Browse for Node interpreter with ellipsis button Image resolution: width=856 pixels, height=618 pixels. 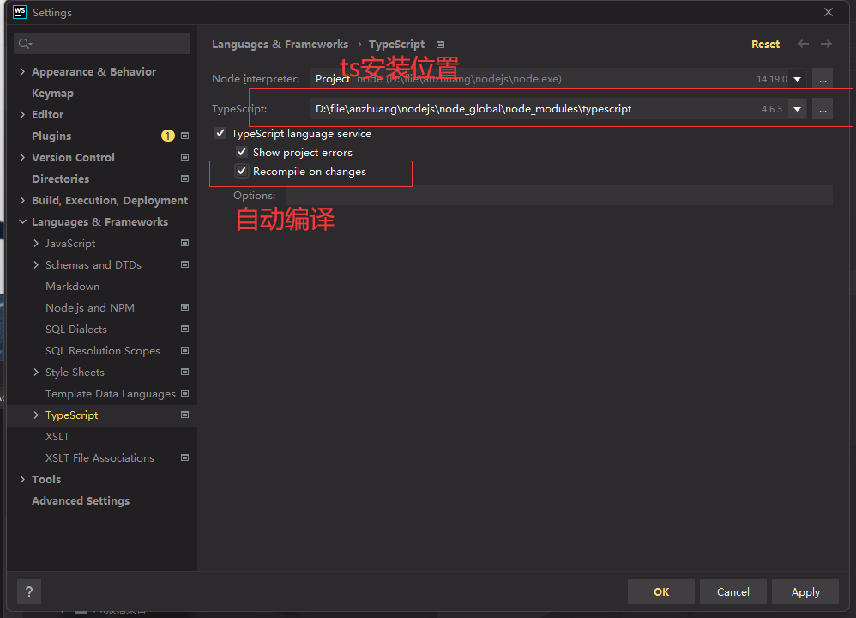pos(823,79)
